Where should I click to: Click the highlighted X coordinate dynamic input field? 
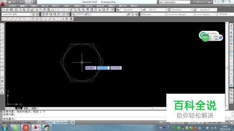click(x=103, y=68)
